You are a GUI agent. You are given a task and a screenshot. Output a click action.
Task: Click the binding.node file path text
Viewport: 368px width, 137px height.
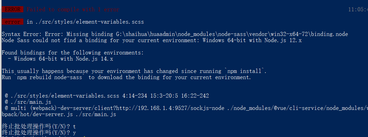coord(232,34)
